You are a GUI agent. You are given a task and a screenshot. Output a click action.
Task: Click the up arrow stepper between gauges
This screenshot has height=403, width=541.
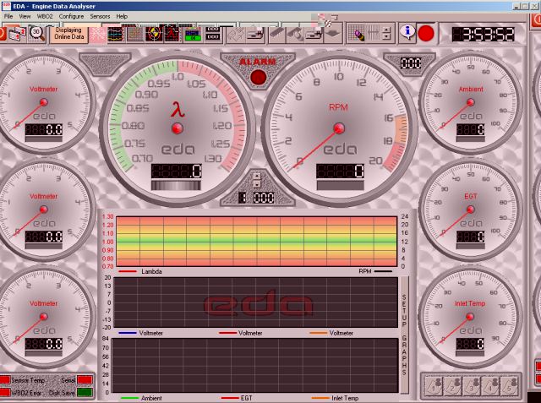[257, 176]
